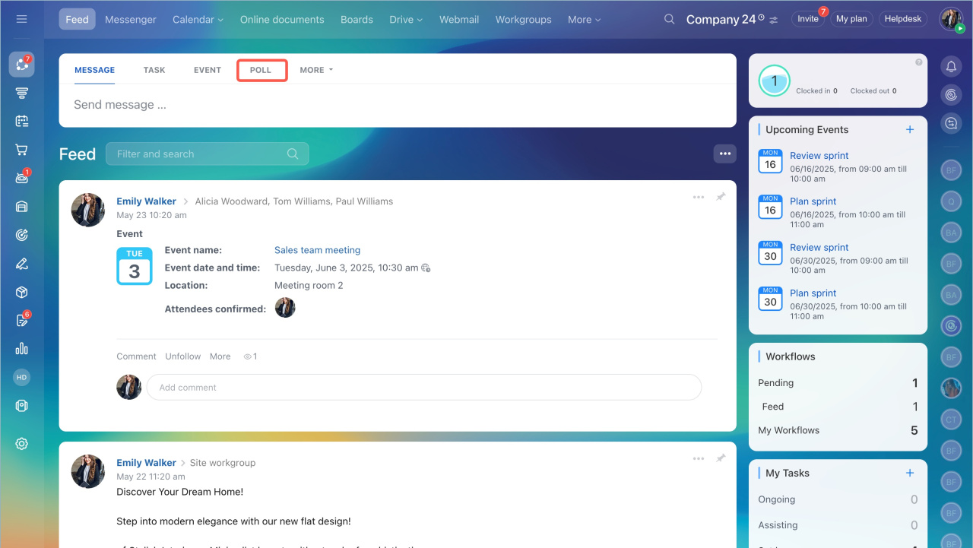Open the settings gear in the left sidebar
973x548 pixels.
pyautogui.click(x=21, y=444)
